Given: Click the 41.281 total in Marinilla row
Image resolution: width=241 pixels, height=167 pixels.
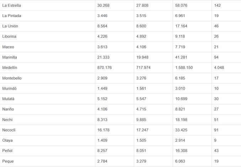Looking at the screenshot, I should click(181, 57).
